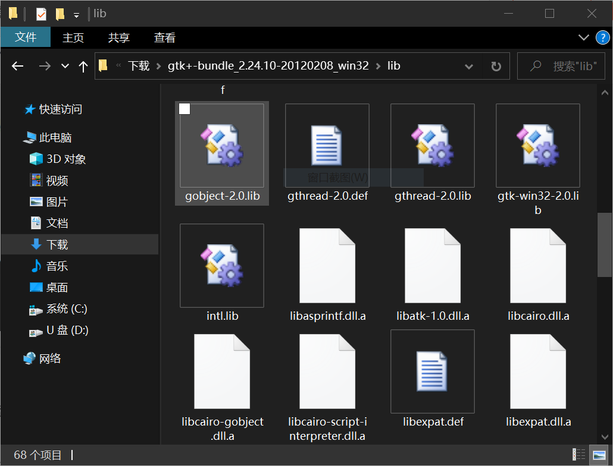Open the Help question mark icon
The height and width of the screenshot is (466, 613).
(x=602, y=38)
